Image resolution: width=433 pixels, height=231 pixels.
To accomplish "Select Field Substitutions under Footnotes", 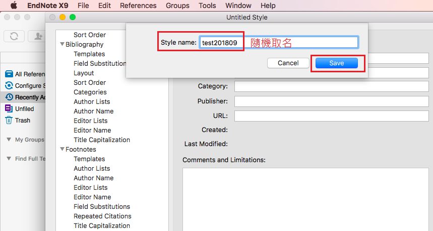I will pyautogui.click(x=102, y=206).
